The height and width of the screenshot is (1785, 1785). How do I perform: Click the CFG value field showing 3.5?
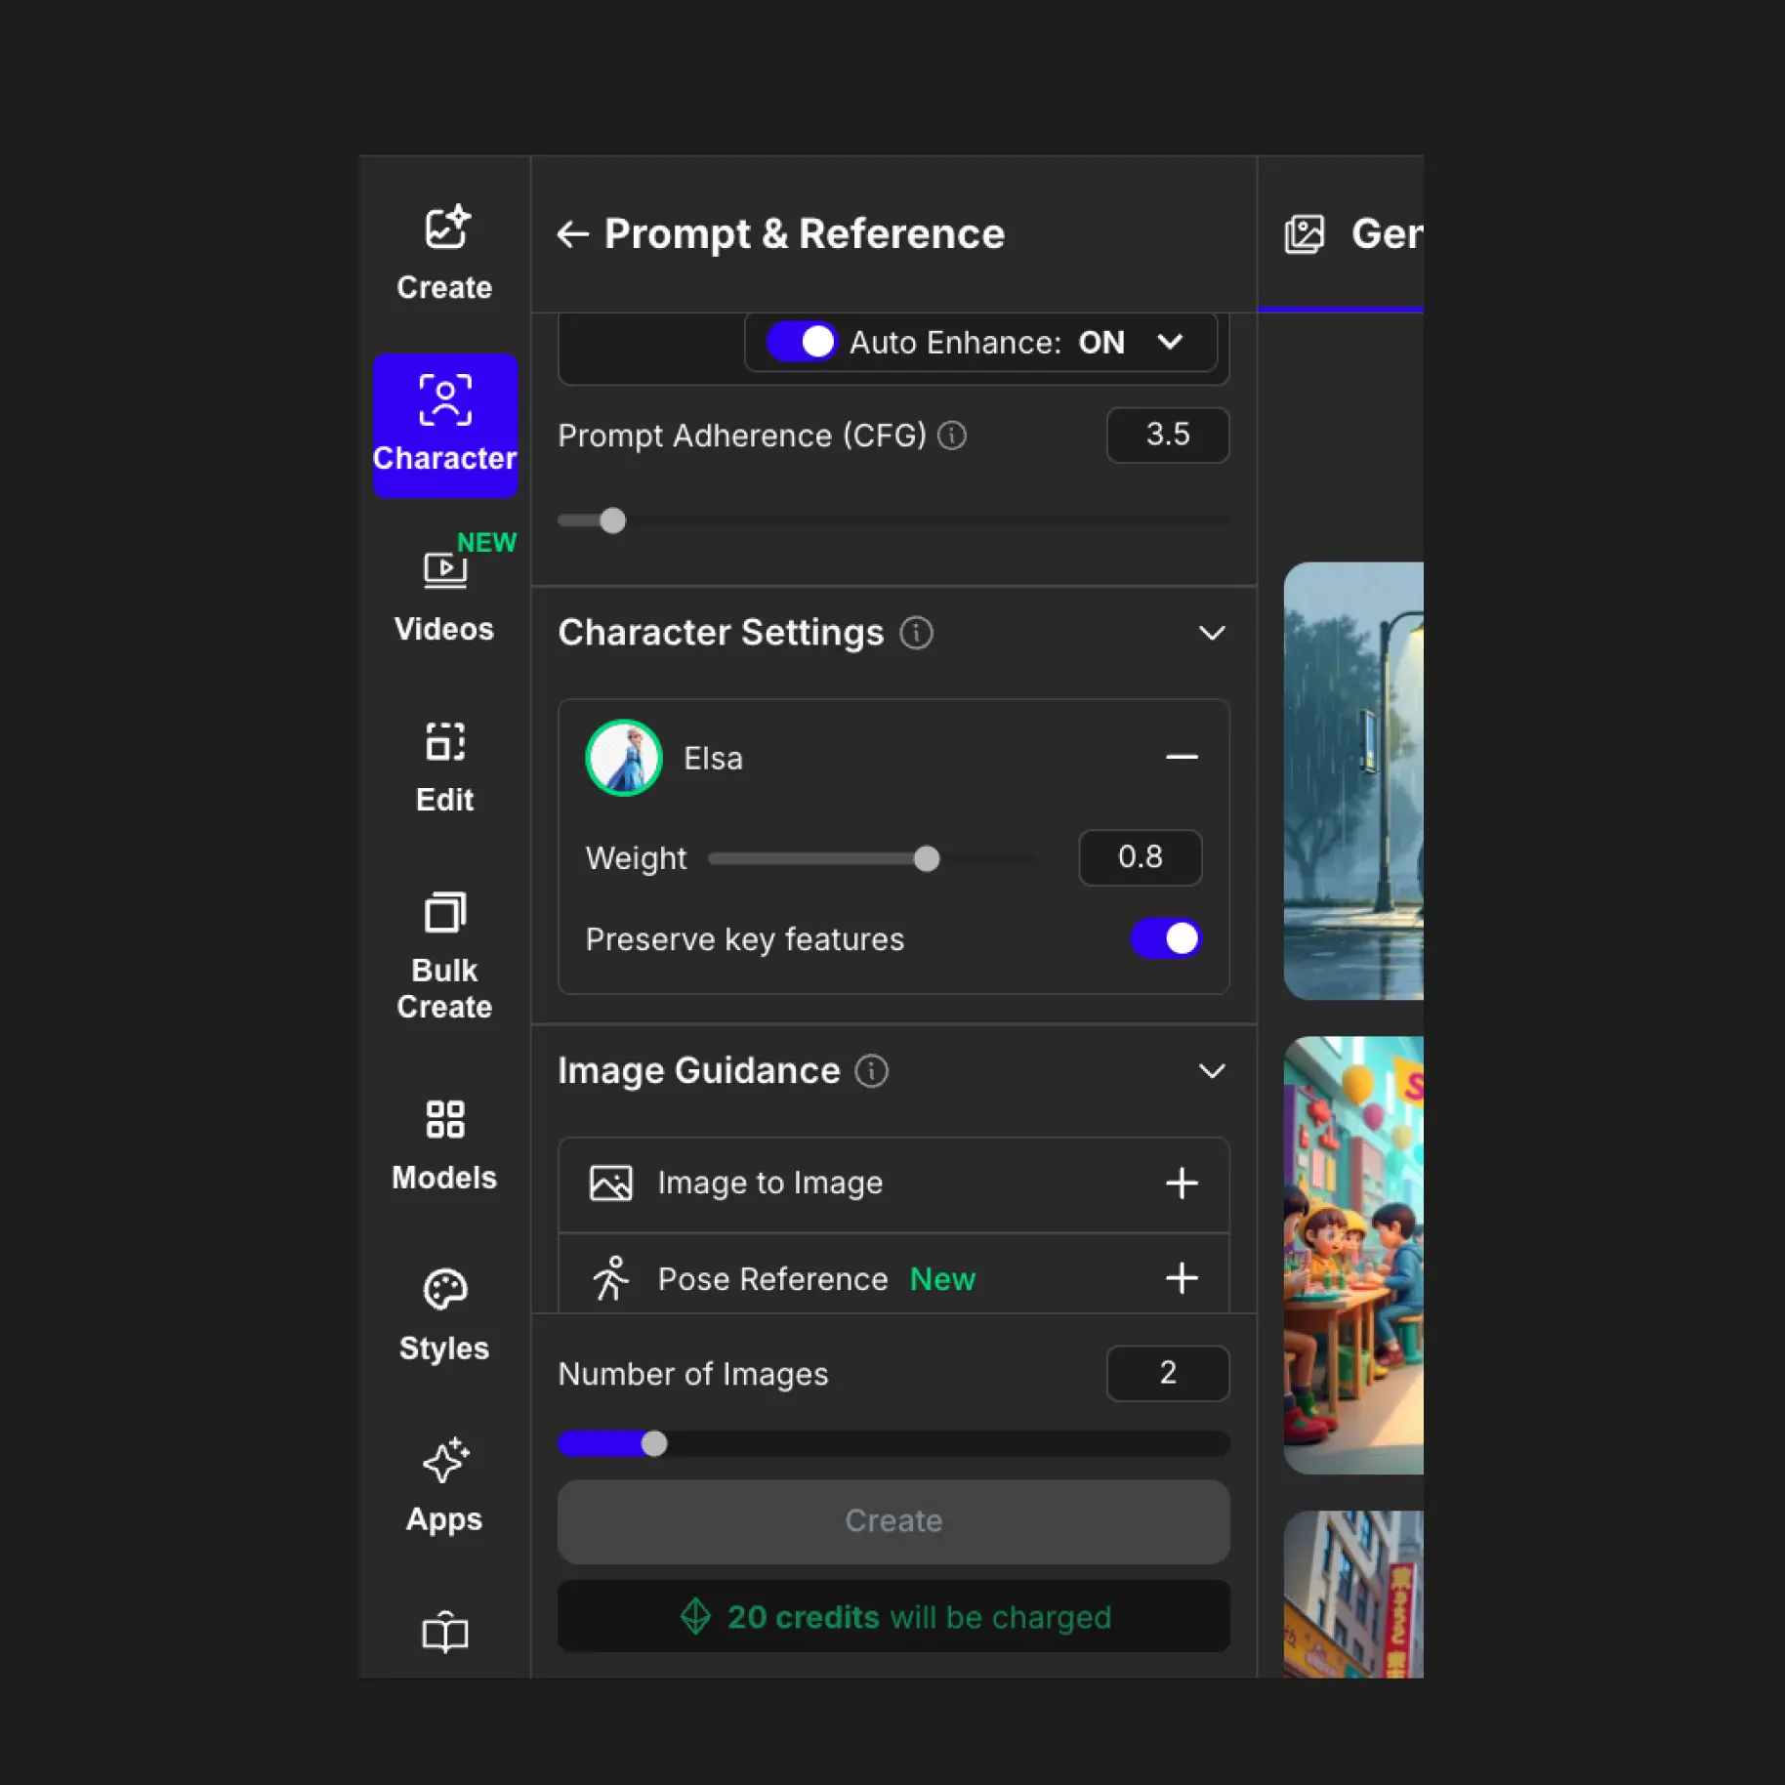[1168, 435]
